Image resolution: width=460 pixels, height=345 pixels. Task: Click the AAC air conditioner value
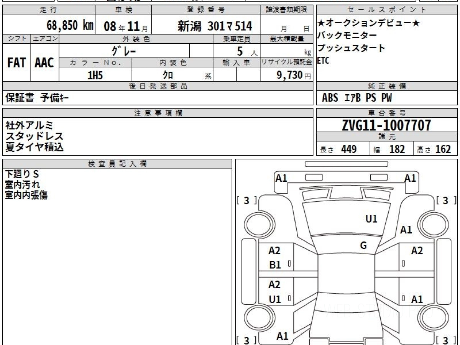[44, 63]
